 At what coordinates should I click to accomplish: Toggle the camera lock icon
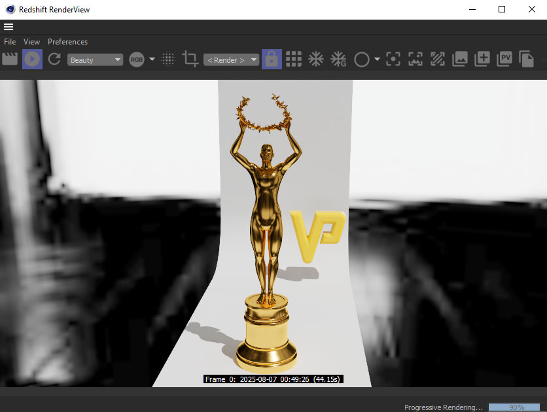[271, 60]
